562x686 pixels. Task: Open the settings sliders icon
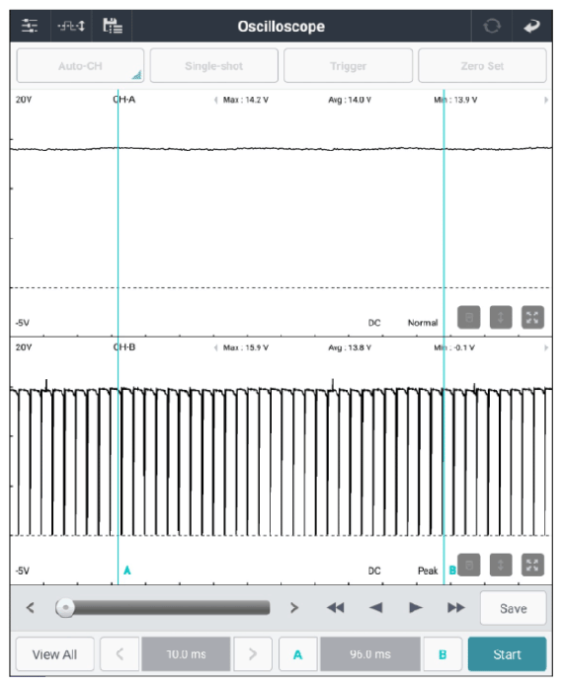[x=30, y=26]
